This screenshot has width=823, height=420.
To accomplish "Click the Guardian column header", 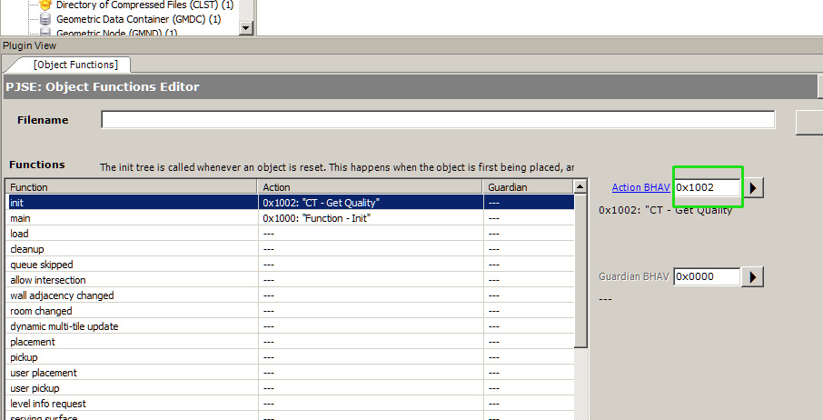I will [x=527, y=187].
